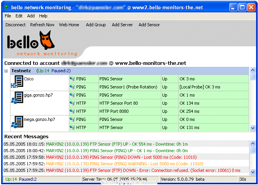Click the 'OK 134 ms' result cell
The height and width of the screenshot is (185, 258).
pos(214,103)
